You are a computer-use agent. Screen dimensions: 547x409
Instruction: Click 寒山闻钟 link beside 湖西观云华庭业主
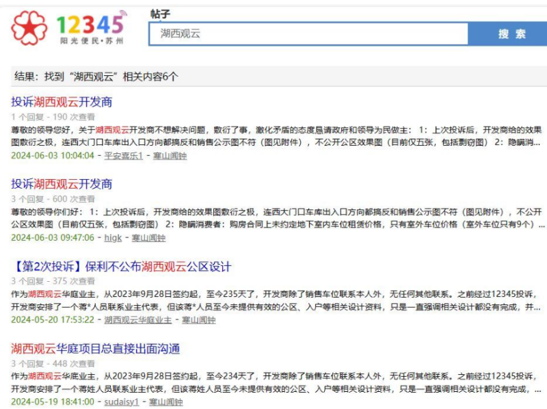point(198,320)
